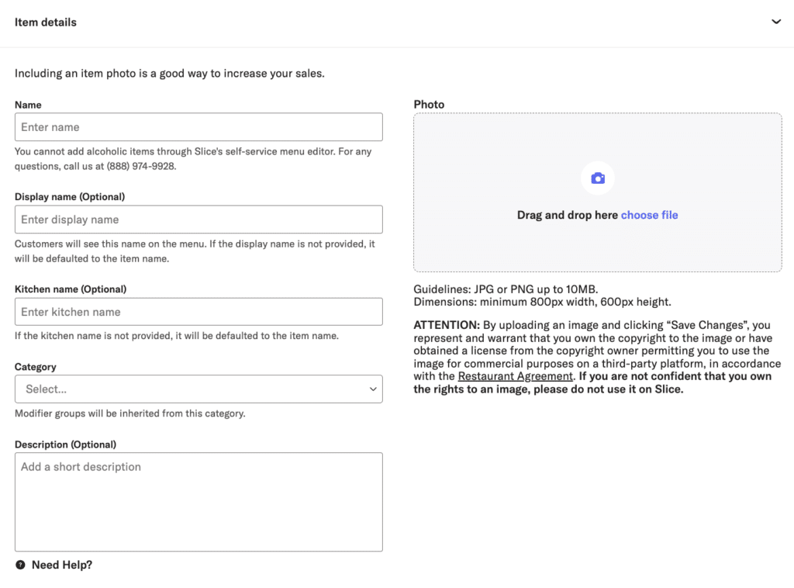
Task: Click the Description (Optional) label
Action: point(65,444)
